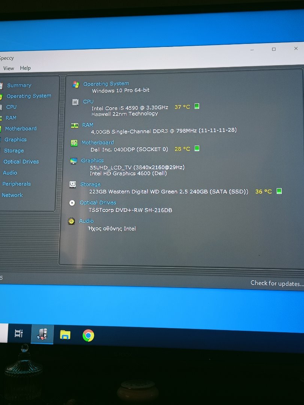This screenshot has width=304, height=405.
Task: Click the Storage heading link in summary
Action: coord(90,184)
